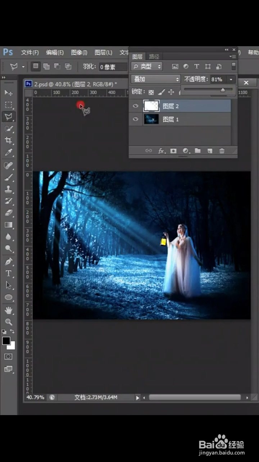Hide layer 图层 2 via eye icon

[x=136, y=106]
